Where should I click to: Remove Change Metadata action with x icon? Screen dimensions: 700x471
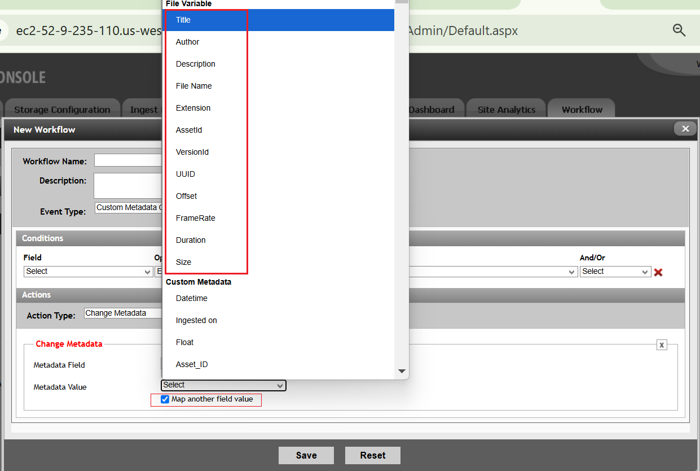(662, 344)
